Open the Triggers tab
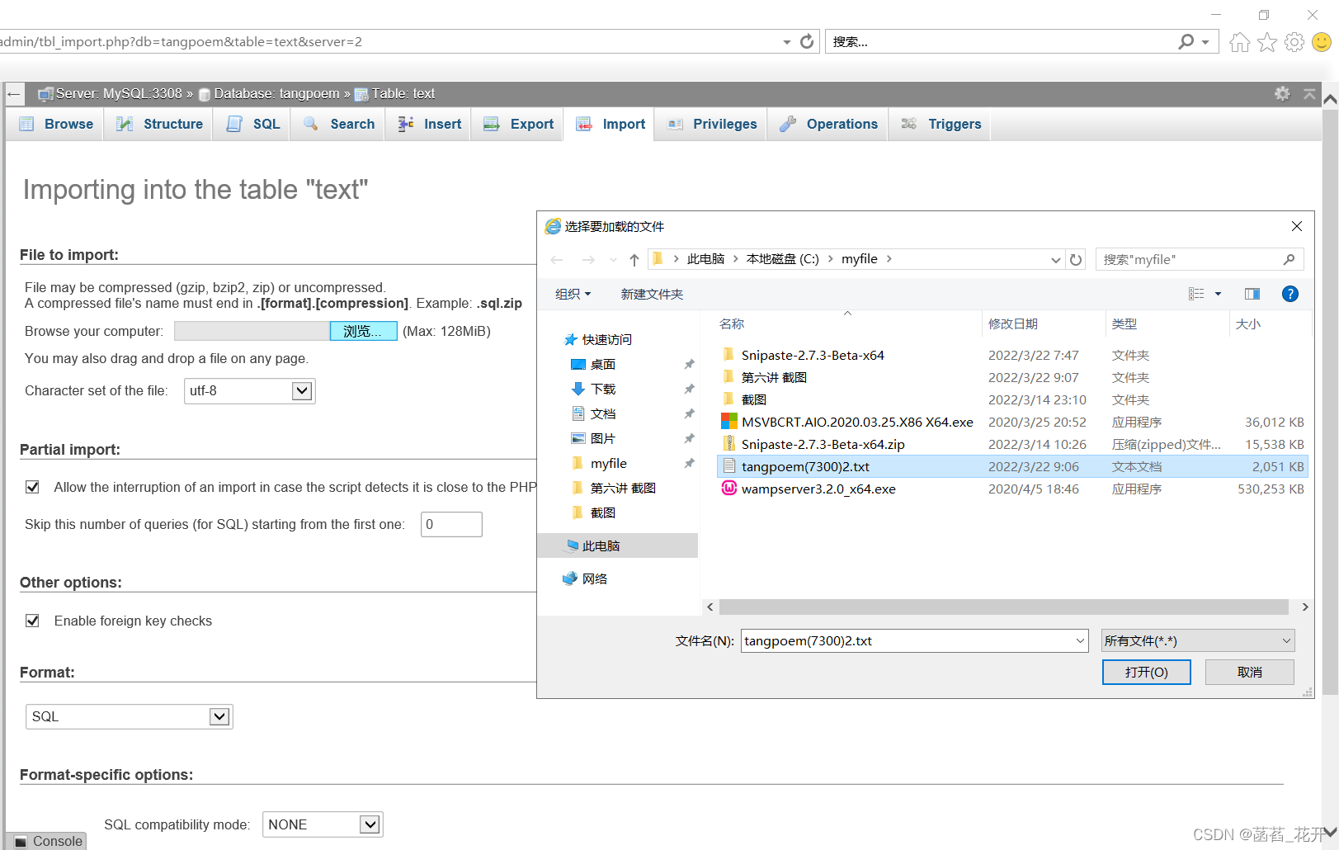 941,124
